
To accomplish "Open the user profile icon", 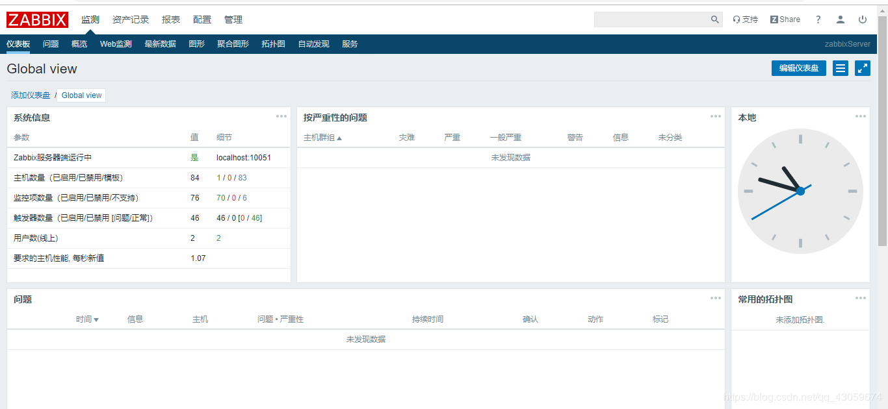I will click(x=840, y=19).
